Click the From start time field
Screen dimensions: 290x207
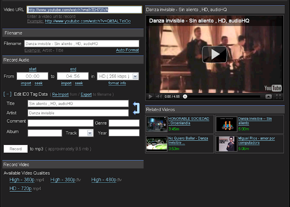pyautogui.click(x=33, y=76)
